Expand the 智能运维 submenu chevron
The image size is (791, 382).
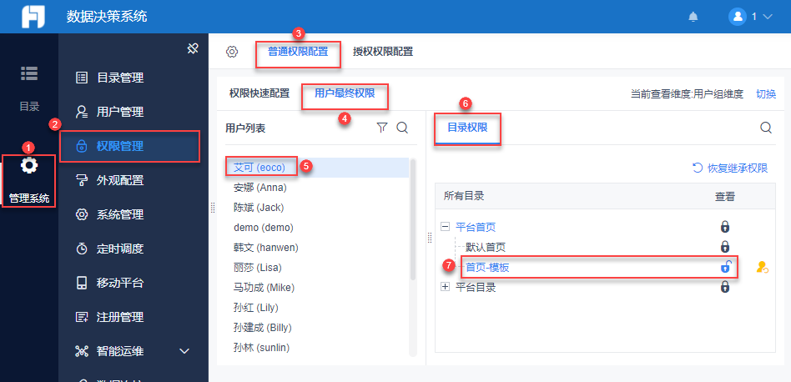pyautogui.click(x=184, y=351)
